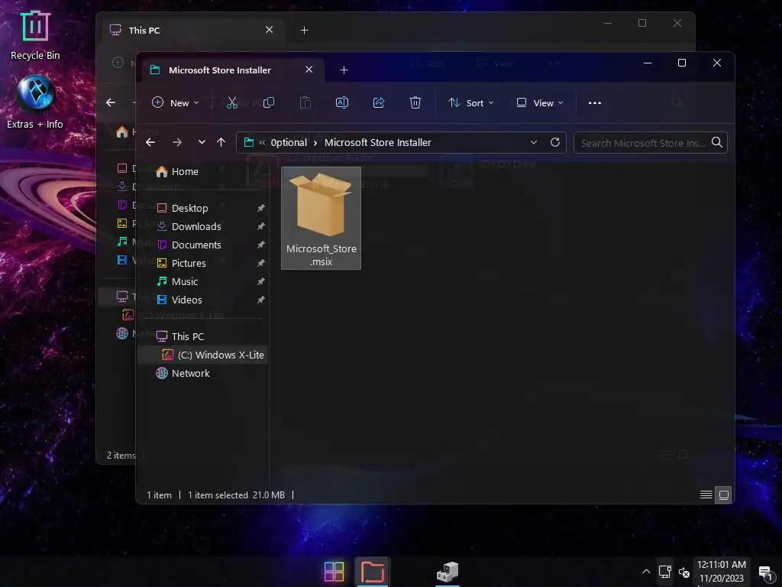Open the View dropdown menu

coord(540,103)
